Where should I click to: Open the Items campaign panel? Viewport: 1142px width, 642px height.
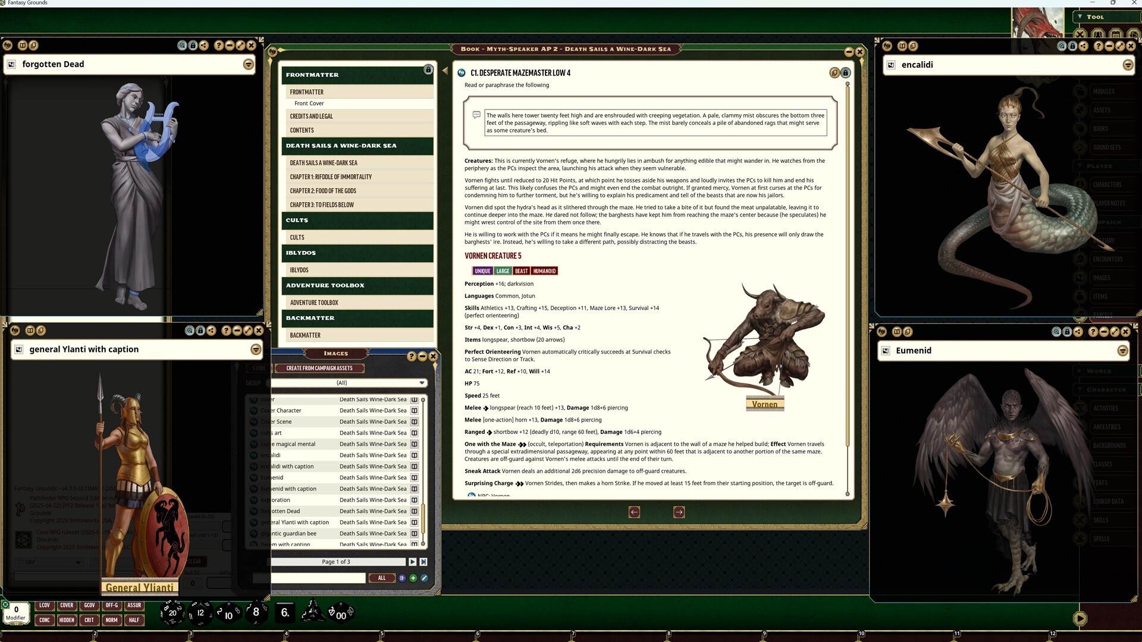tap(1104, 296)
